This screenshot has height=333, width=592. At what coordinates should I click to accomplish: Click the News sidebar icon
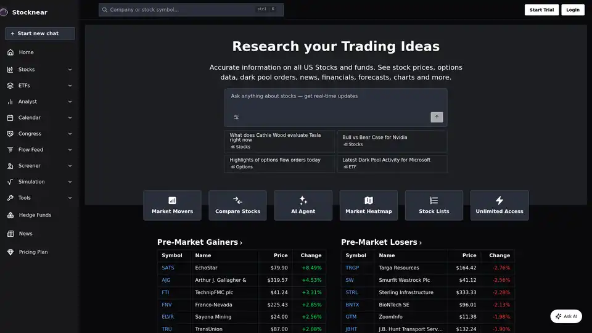pos(10,234)
